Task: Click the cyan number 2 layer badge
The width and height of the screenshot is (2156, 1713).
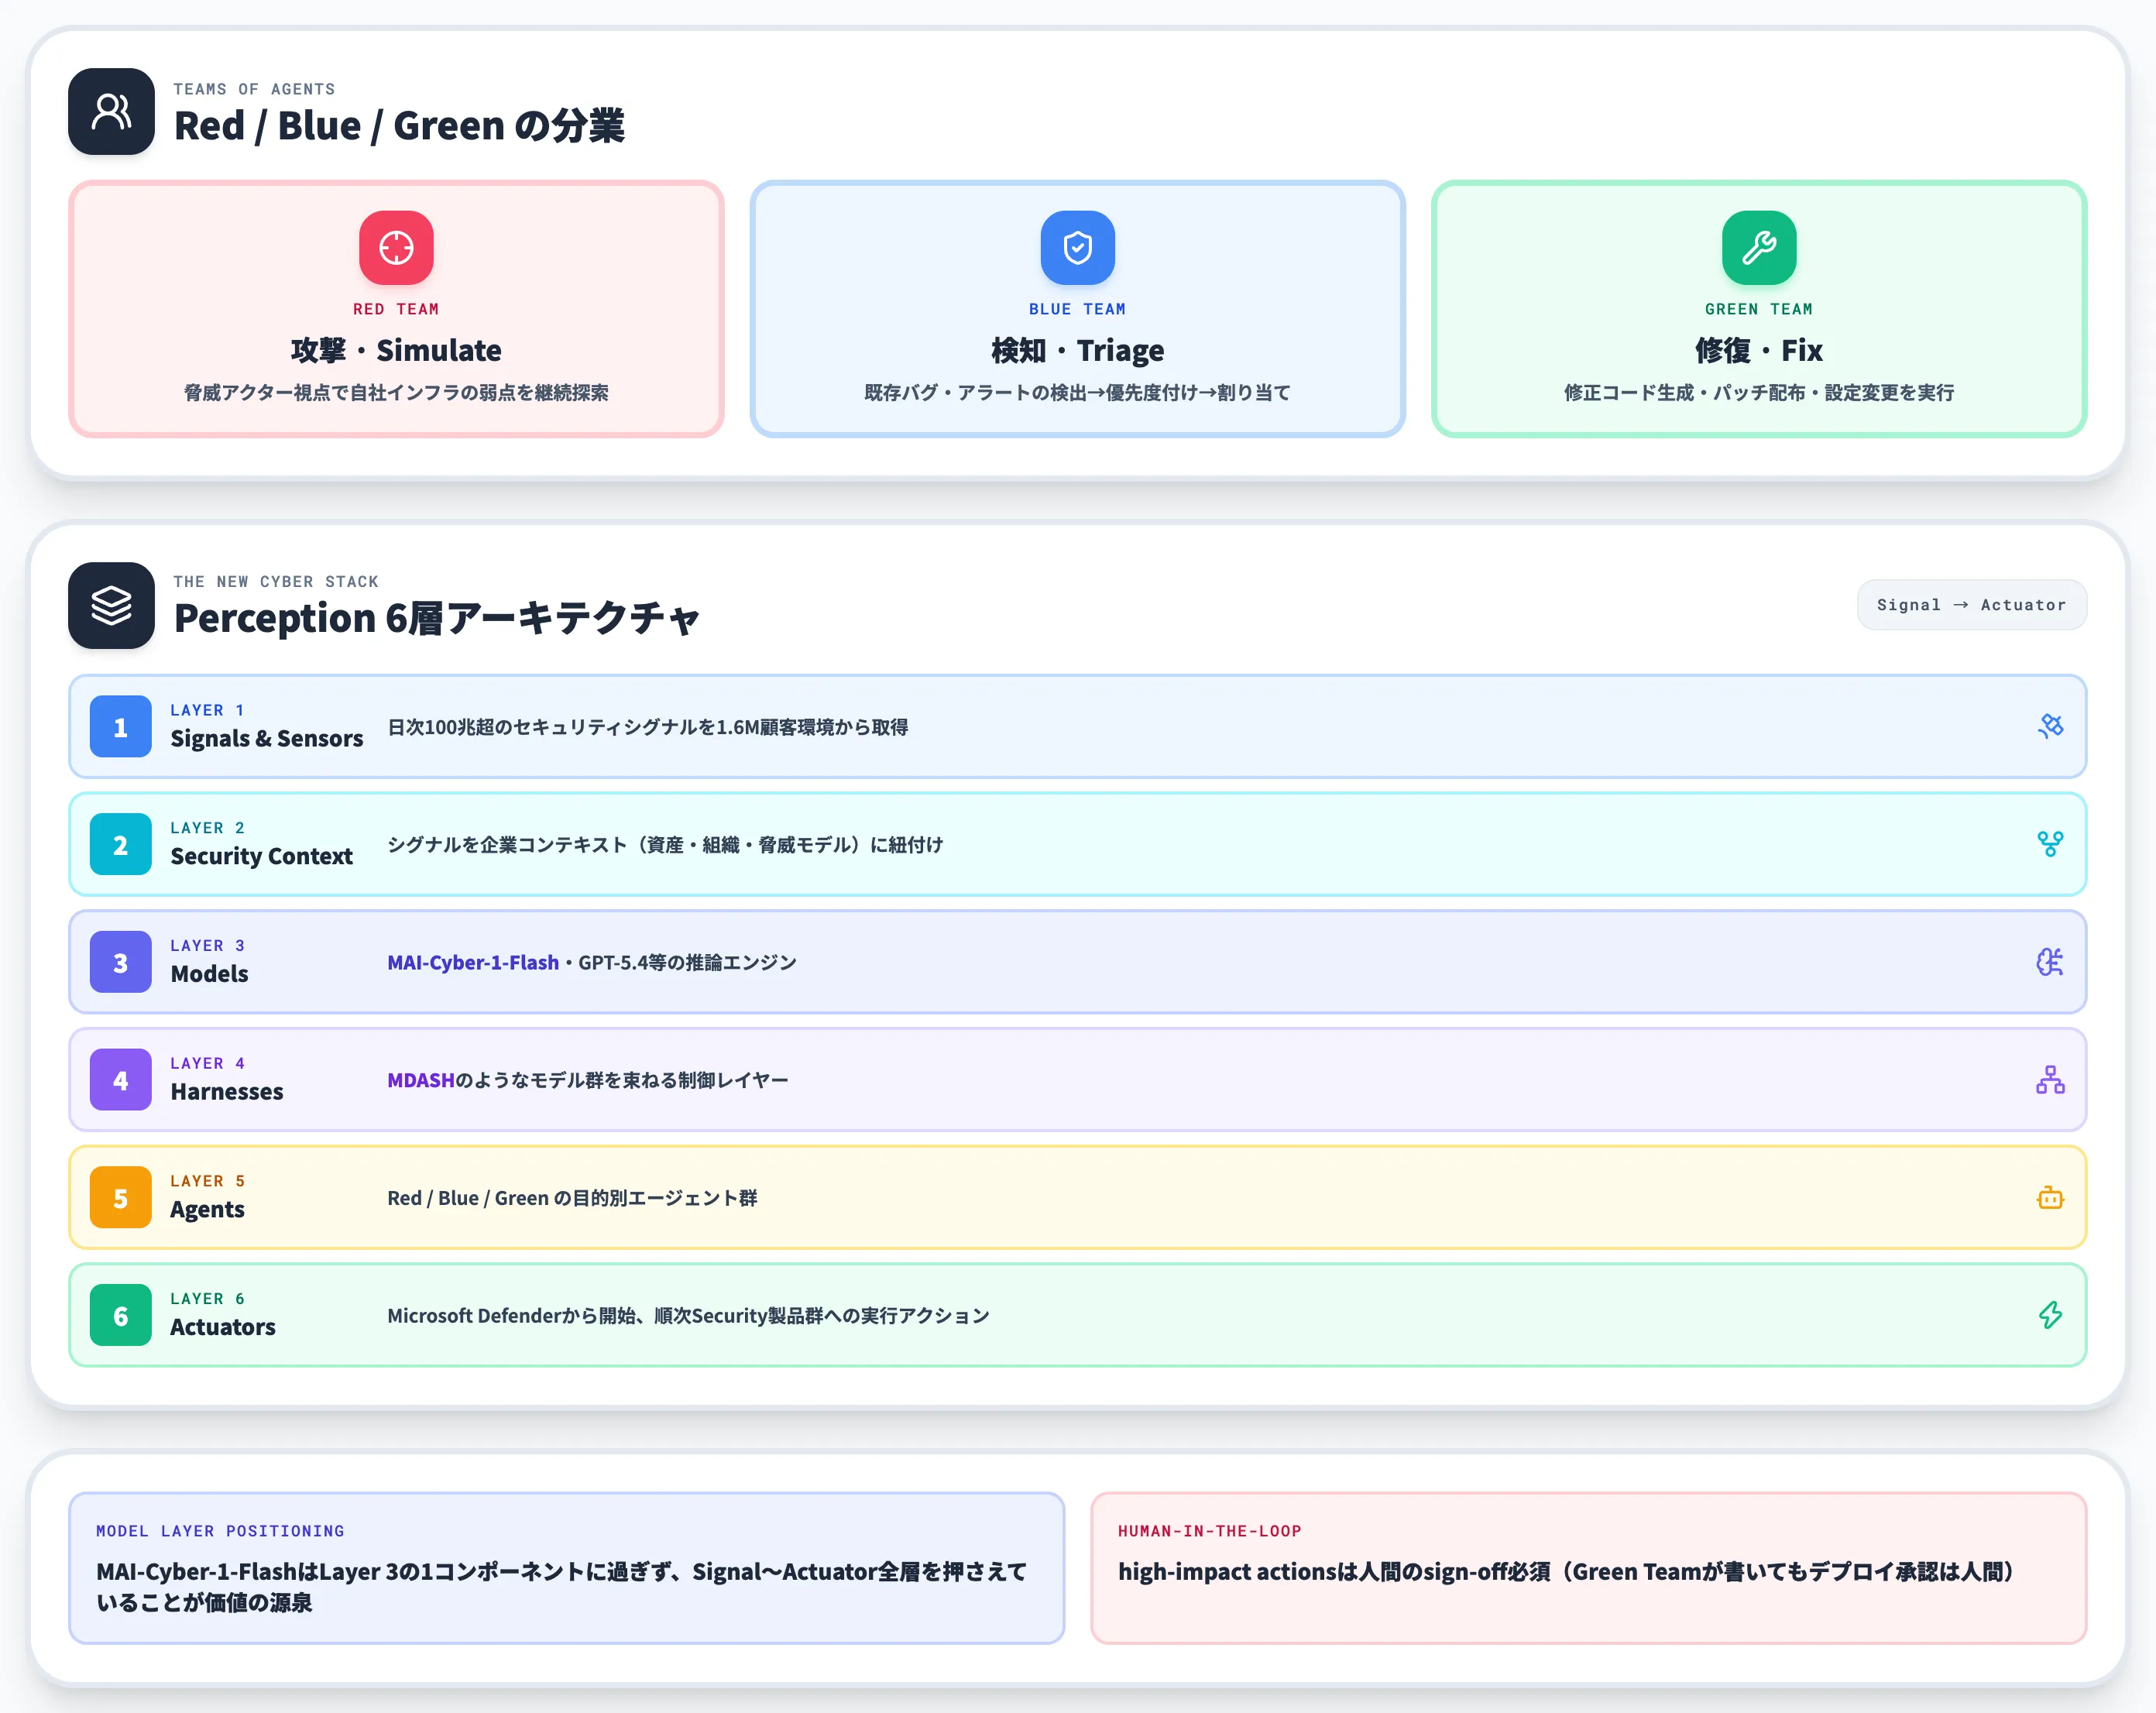Action: (120, 844)
